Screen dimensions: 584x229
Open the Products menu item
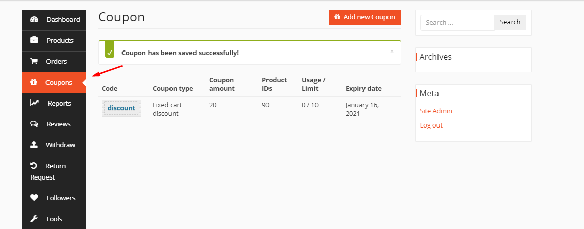click(60, 40)
